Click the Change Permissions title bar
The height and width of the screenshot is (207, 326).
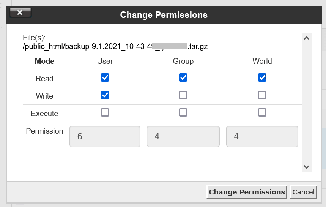[164, 15]
